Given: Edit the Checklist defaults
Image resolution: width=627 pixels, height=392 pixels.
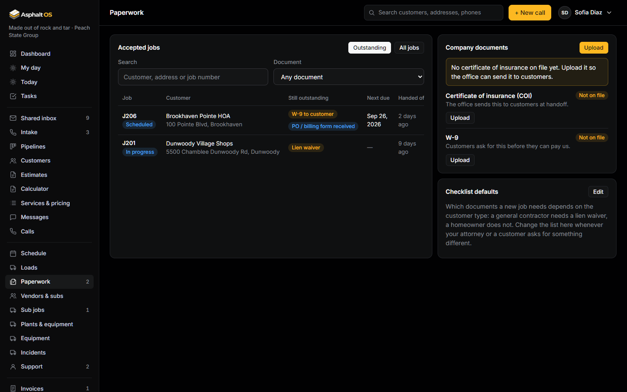Looking at the screenshot, I should point(598,192).
